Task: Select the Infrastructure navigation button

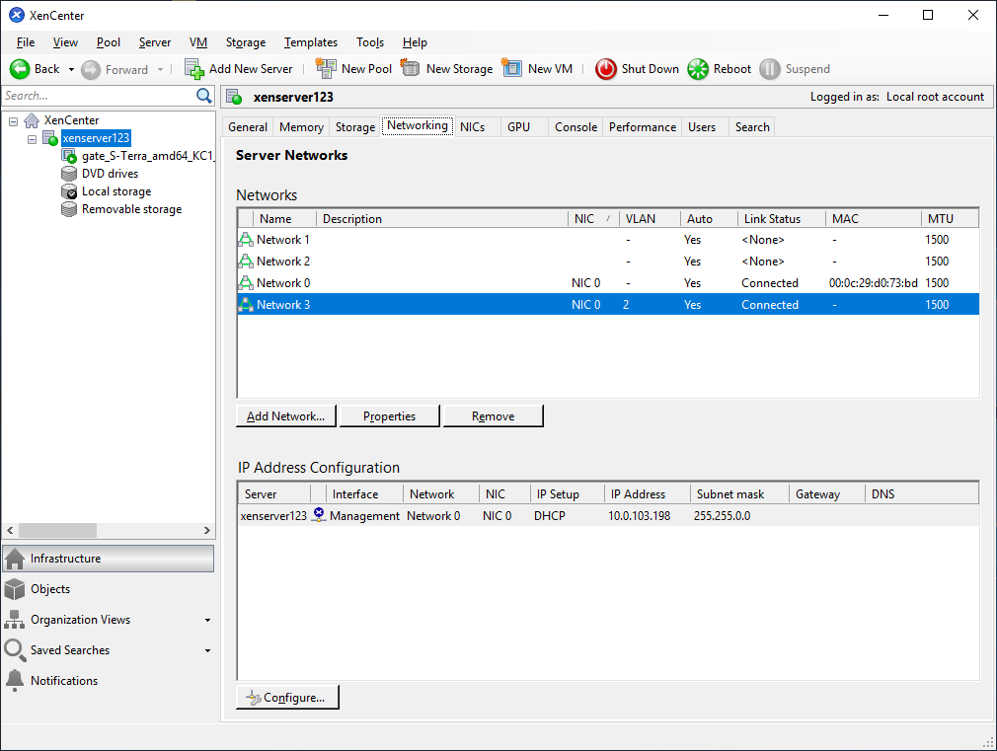Action: (x=109, y=559)
